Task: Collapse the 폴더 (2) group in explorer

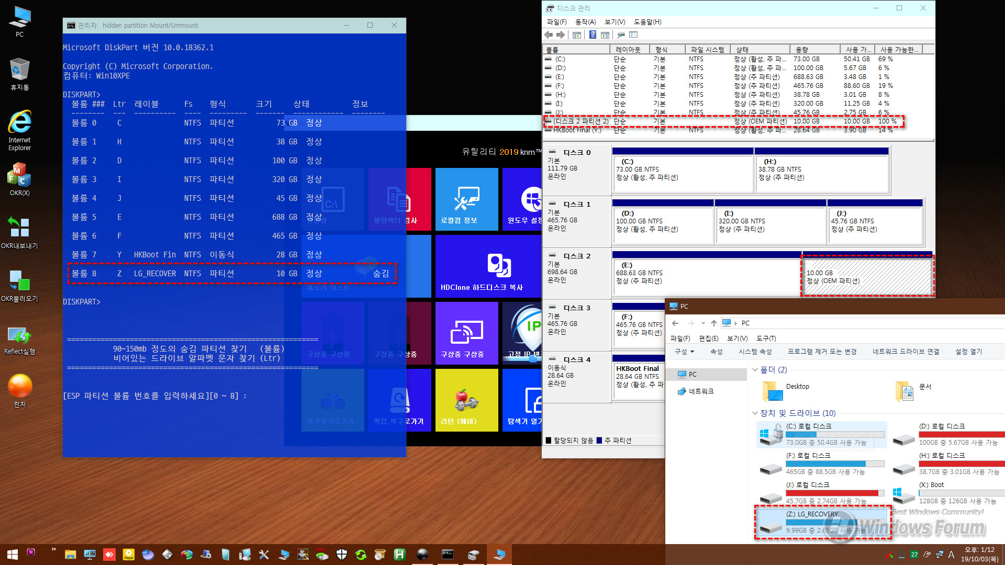Action: coord(755,370)
